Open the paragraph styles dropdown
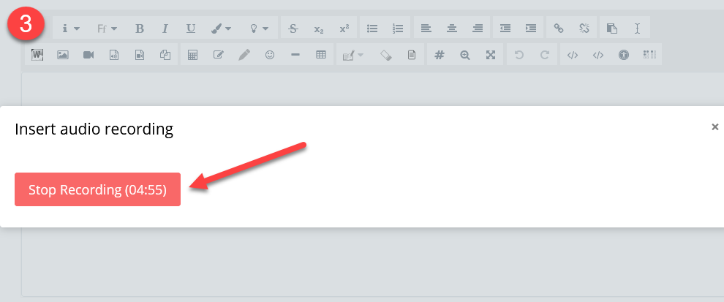724x302 pixels. [71, 29]
